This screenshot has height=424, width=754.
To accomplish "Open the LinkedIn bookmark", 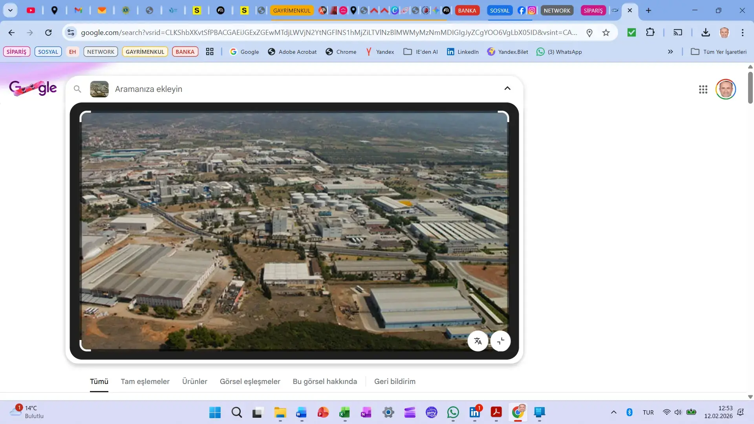I will pyautogui.click(x=463, y=52).
